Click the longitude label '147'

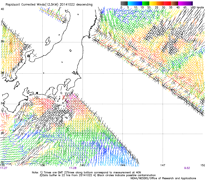pyautogui.click(x=163, y=165)
